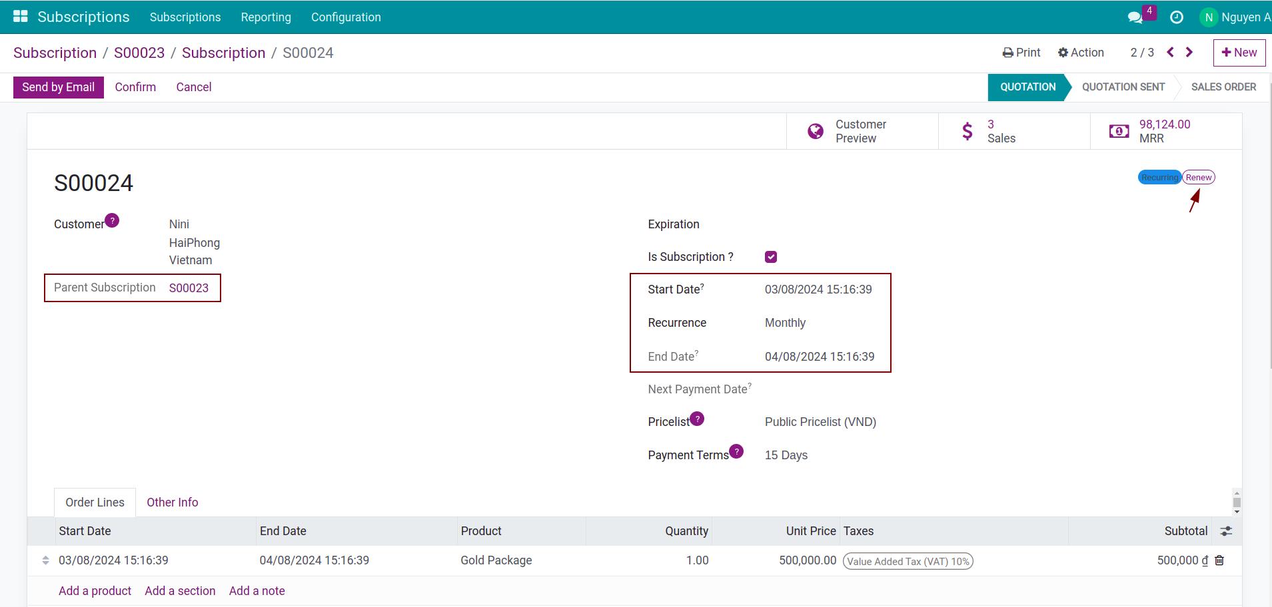Click the 3 Sales stat button
Image resolution: width=1272 pixels, height=607 pixels.
1014,131
